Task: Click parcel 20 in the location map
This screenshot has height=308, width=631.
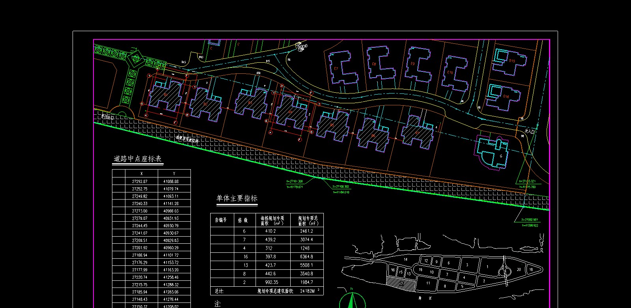Action: pos(519,270)
